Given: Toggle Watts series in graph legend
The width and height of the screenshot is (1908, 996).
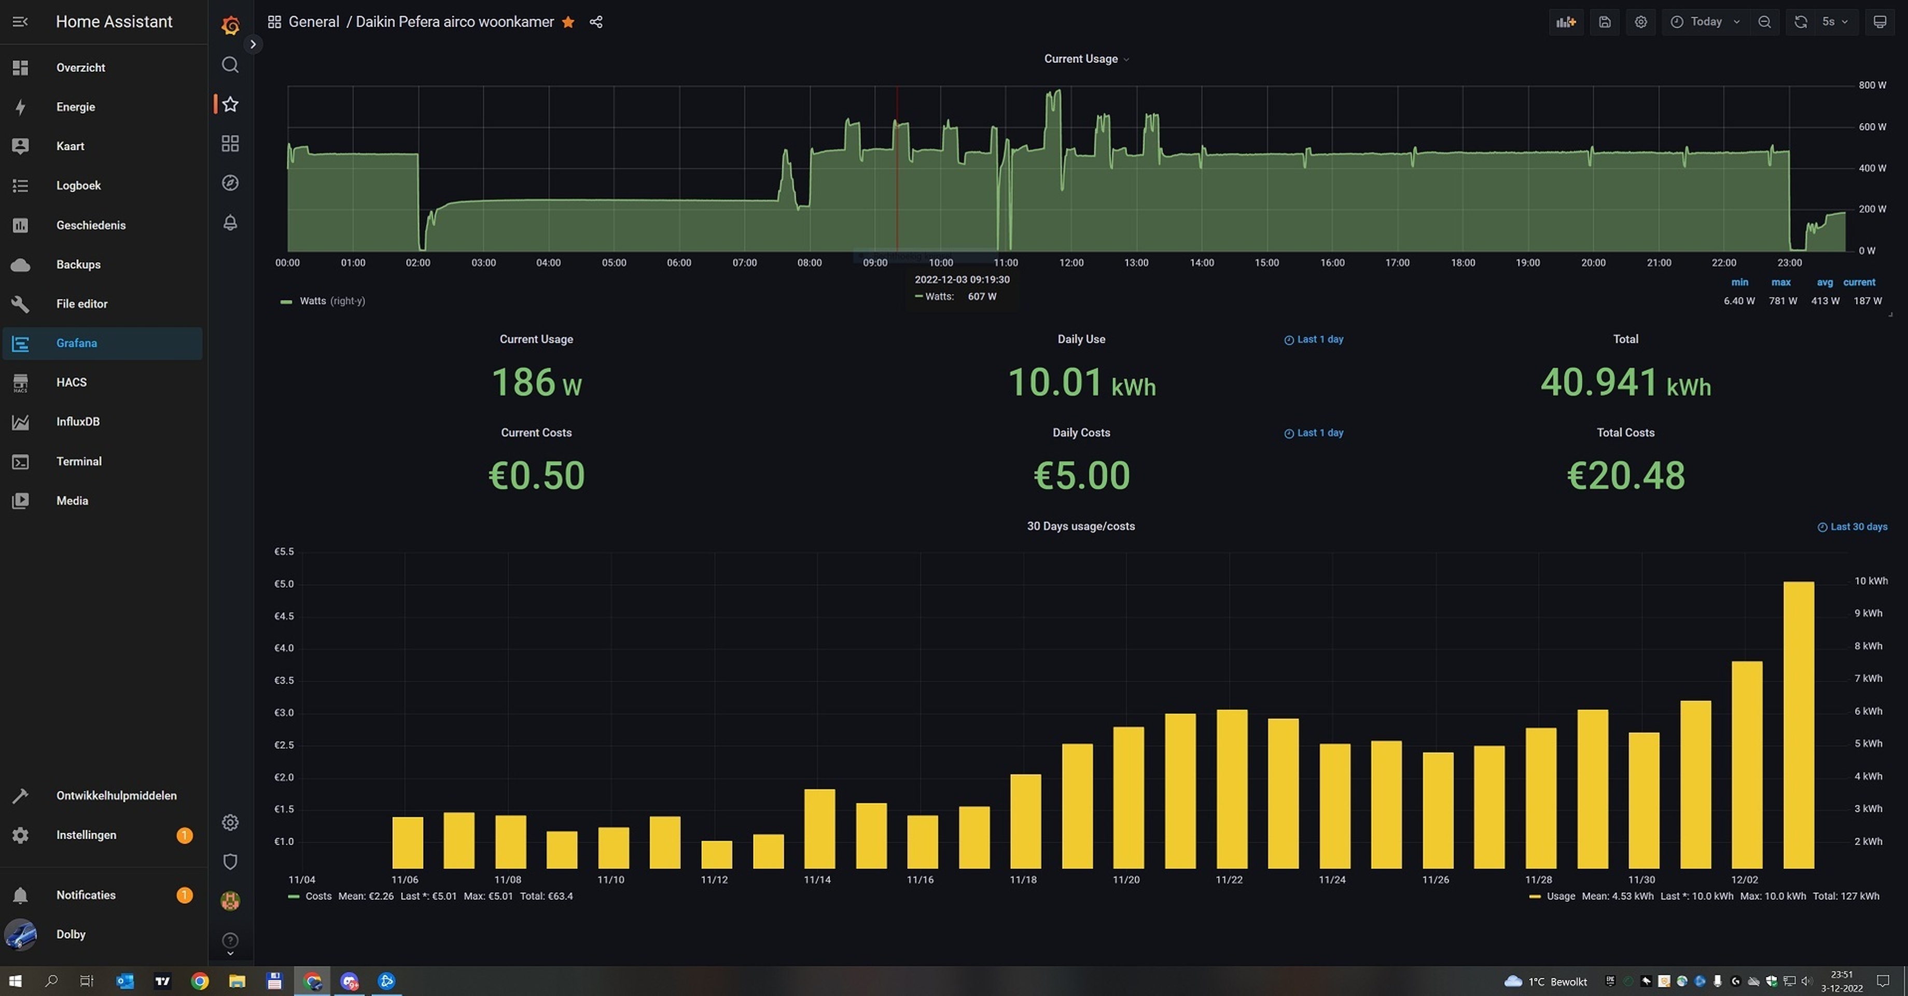Looking at the screenshot, I should (312, 301).
